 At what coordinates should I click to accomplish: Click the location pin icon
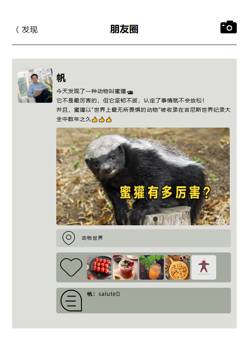coord(69,238)
